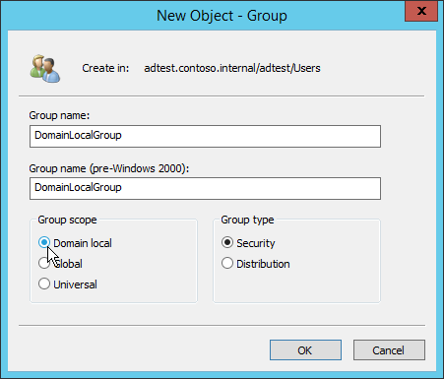
Task: Click the 'Group type' section heading
Action: 247,220
